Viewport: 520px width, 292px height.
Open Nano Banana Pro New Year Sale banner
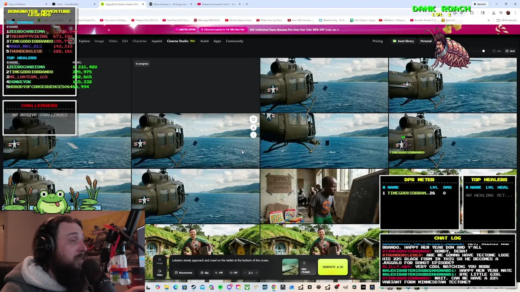294,30
